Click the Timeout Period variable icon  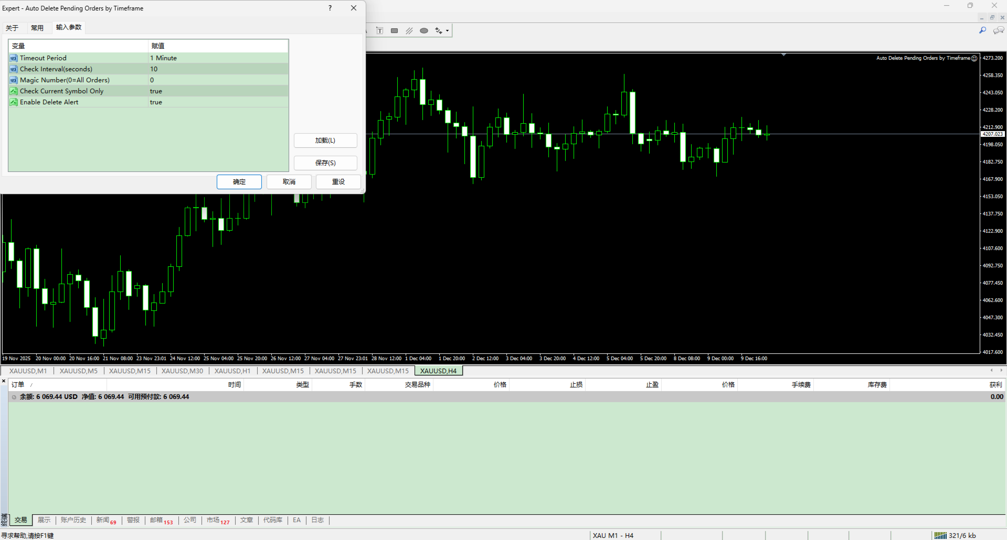14,58
